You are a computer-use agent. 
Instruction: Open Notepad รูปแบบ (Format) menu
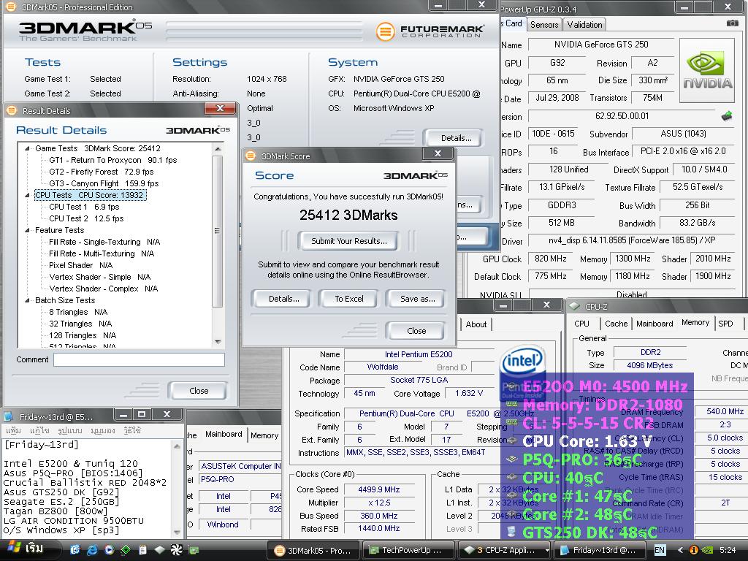[69, 430]
